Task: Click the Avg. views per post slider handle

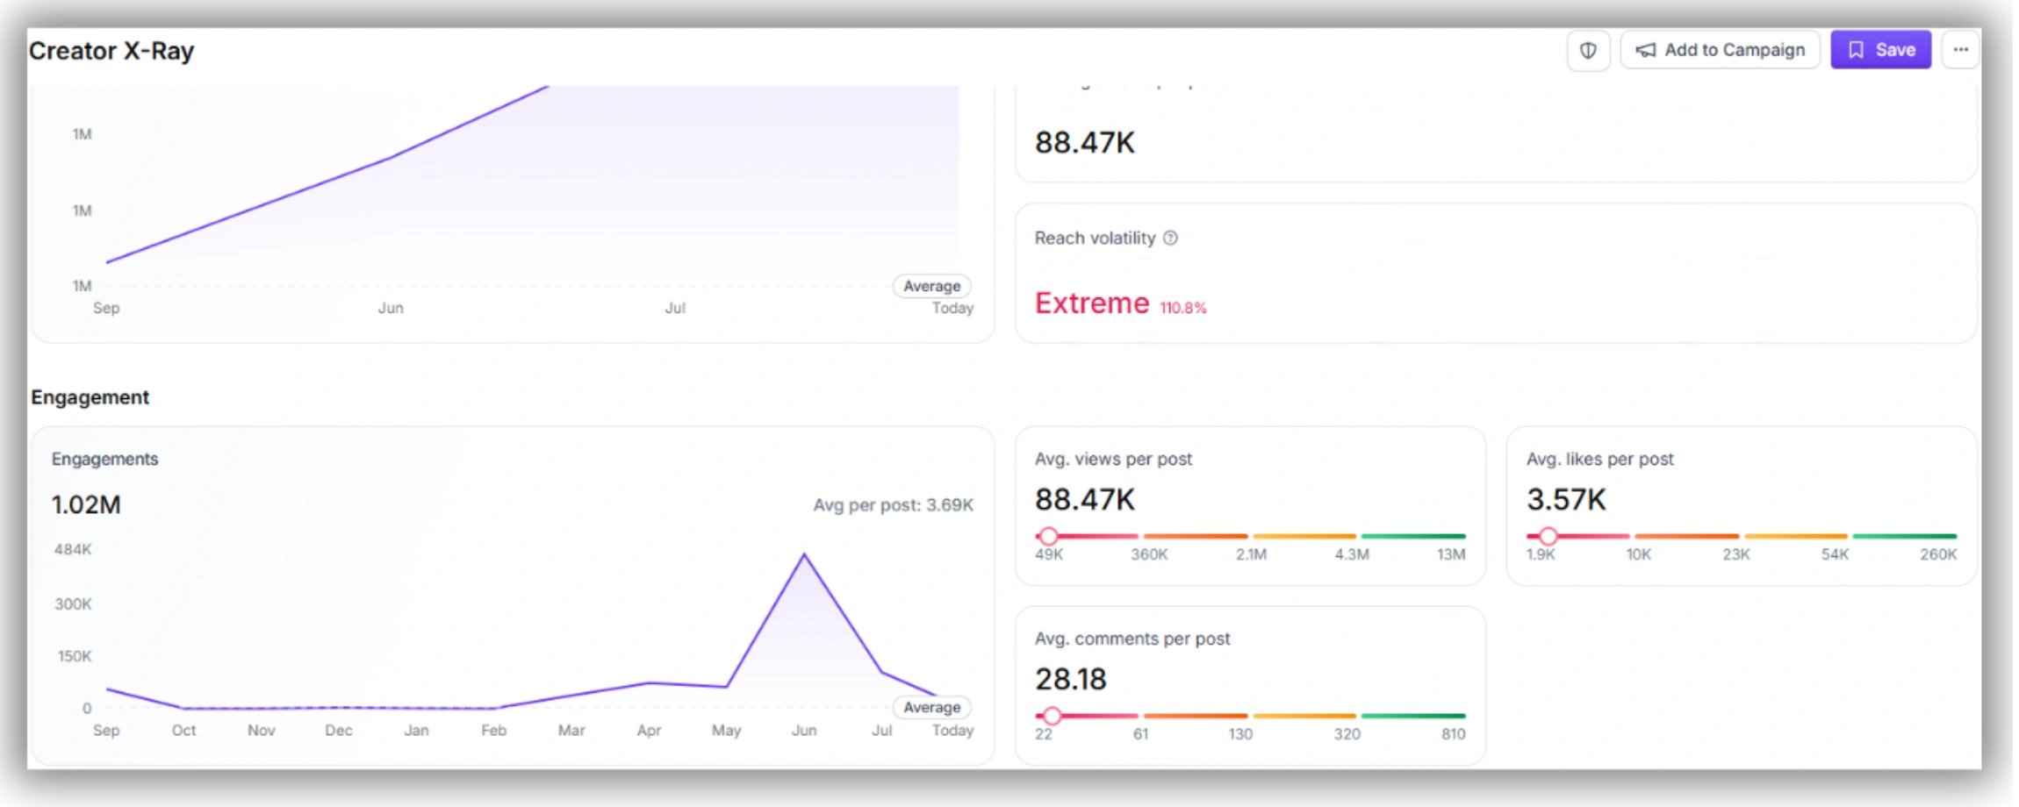Action: 1048,535
